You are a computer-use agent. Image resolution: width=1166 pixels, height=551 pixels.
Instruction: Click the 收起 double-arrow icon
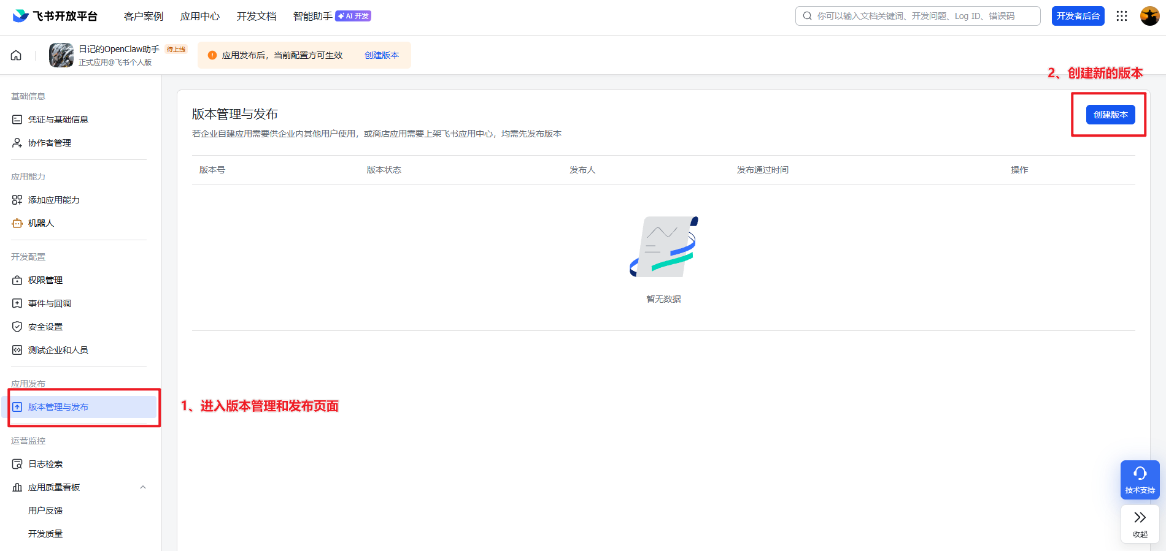click(x=1140, y=517)
